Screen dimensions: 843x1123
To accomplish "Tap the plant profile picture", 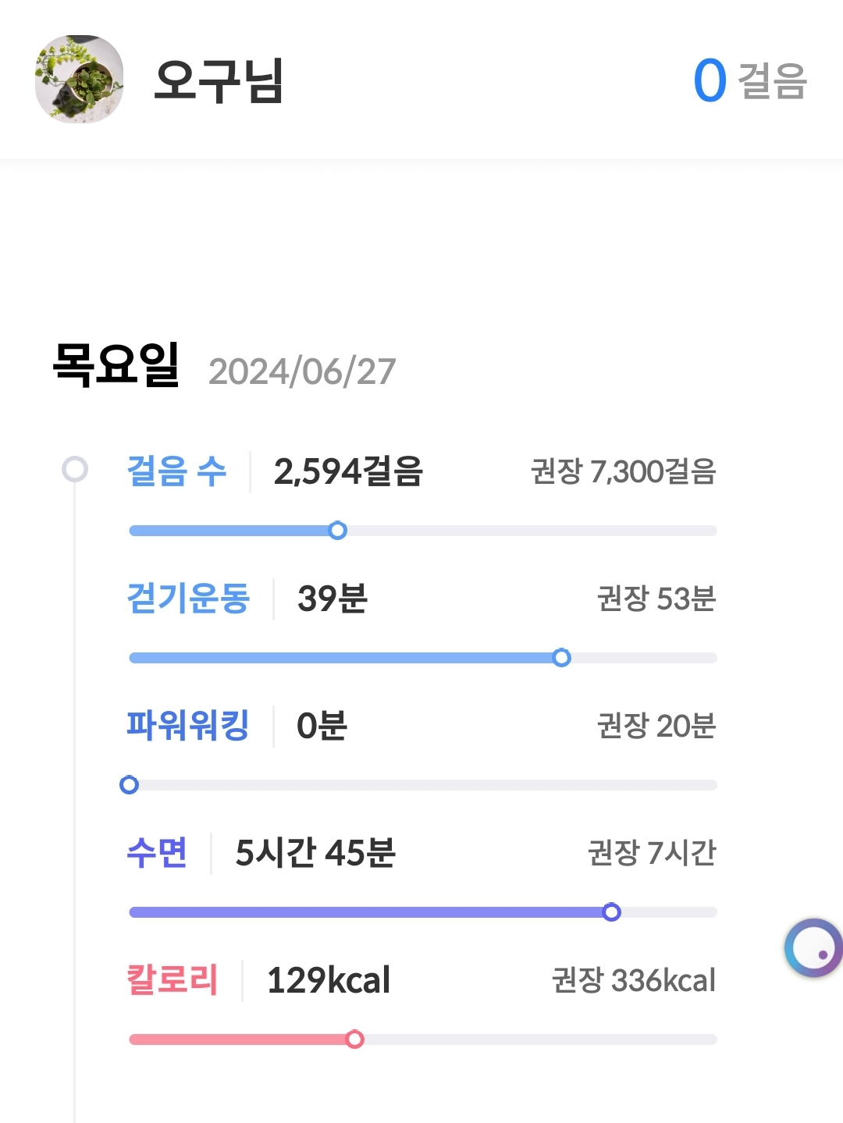I will point(79,79).
